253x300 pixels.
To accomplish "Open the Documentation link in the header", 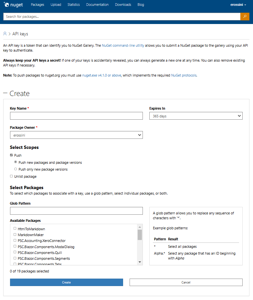I will [x=97, y=5].
